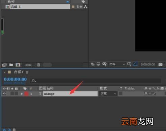166x131 pixels.
Task: Click the sandstone label color of 合成 1
Action: click(73, 7)
